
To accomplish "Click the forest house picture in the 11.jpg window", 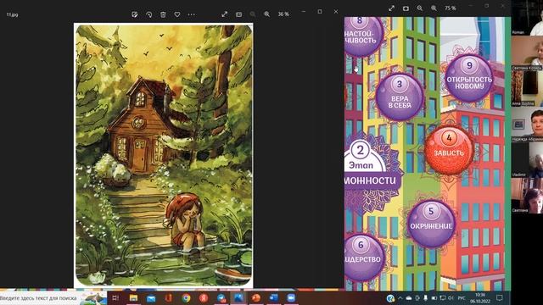I will coord(164,155).
